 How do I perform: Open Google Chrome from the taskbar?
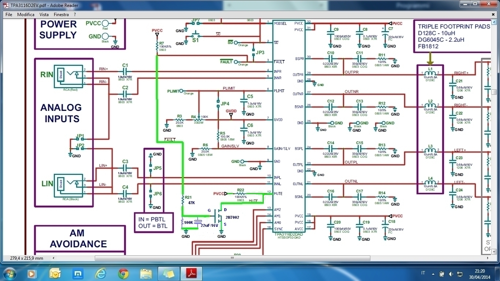coord(123,273)
